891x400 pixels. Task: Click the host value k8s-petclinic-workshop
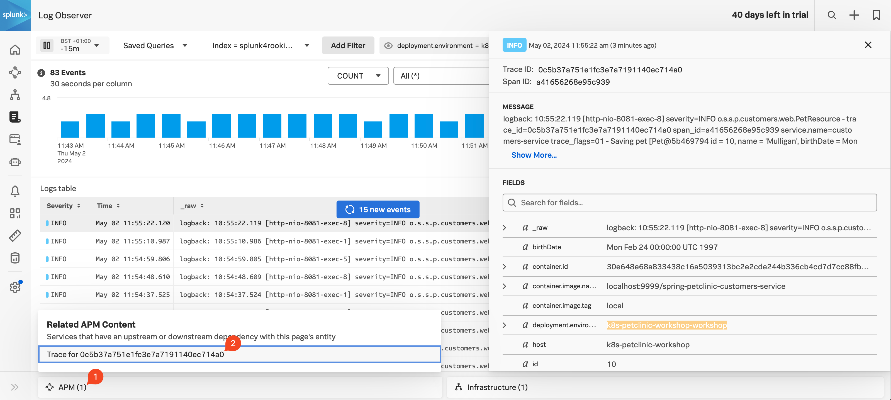coord(648,345)
